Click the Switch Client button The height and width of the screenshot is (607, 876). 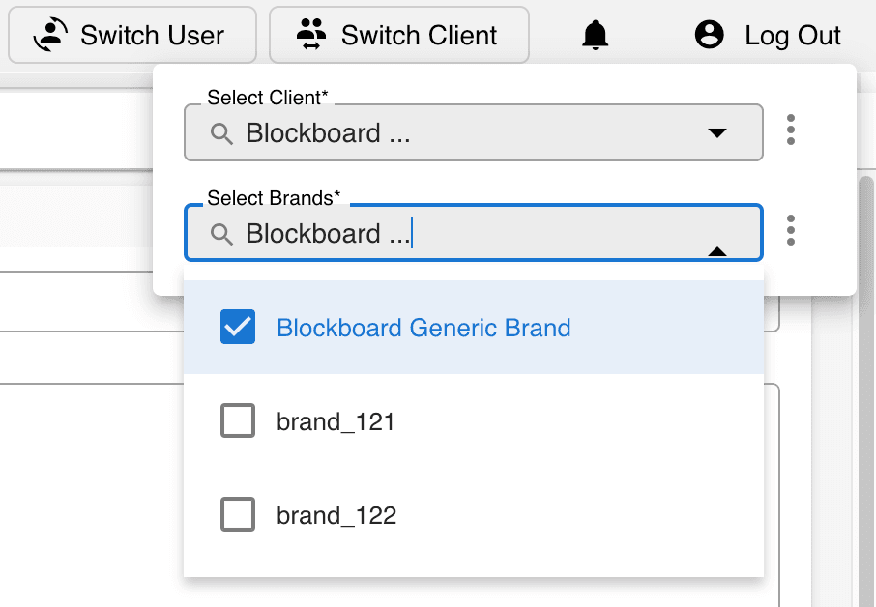click(399, 35)
